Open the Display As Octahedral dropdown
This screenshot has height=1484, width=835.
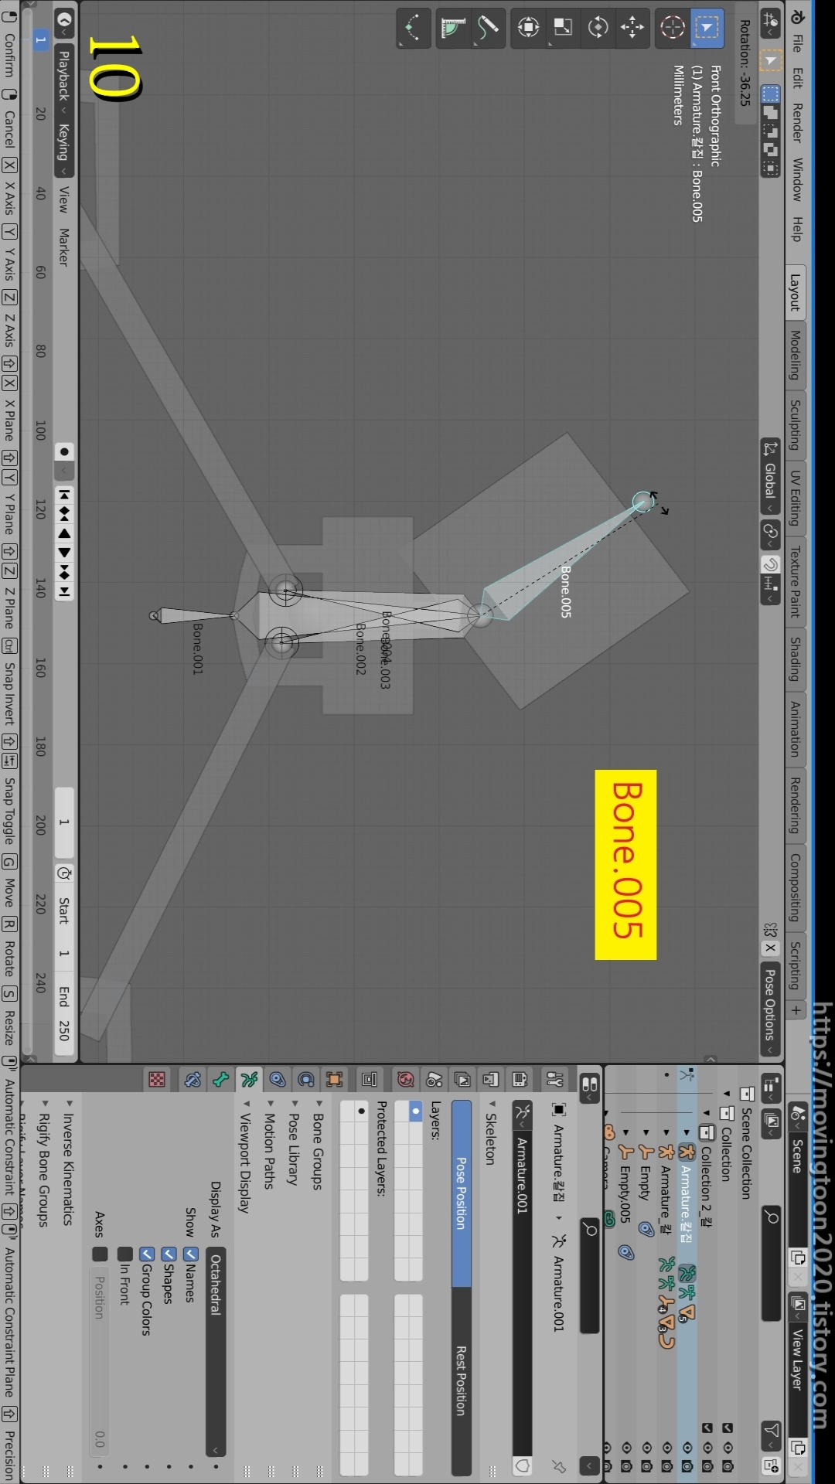point(216,1351)
